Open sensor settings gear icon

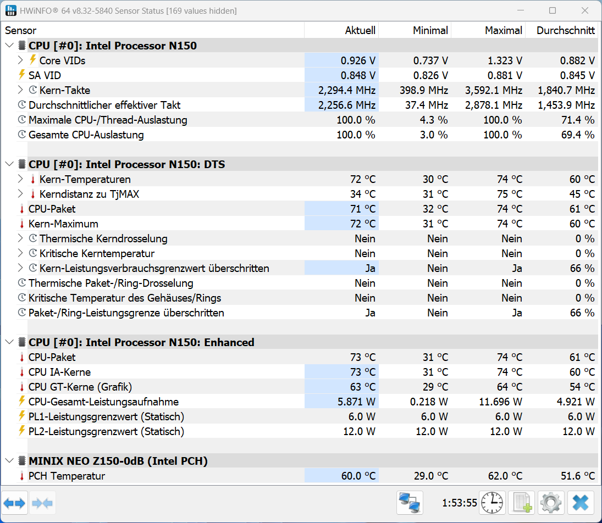coord(551,503)
